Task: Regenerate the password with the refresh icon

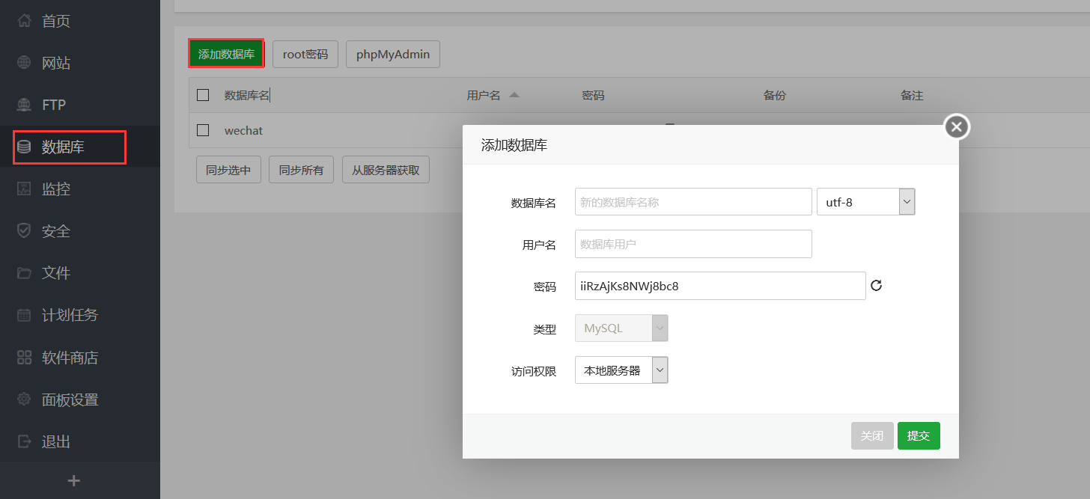Action: click(876, 285)
